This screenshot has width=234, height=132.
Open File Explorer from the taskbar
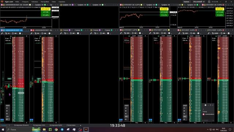(x=44, y=129)
